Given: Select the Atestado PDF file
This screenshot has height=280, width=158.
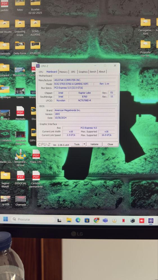Looking at the screenshot, I should 20,113.
